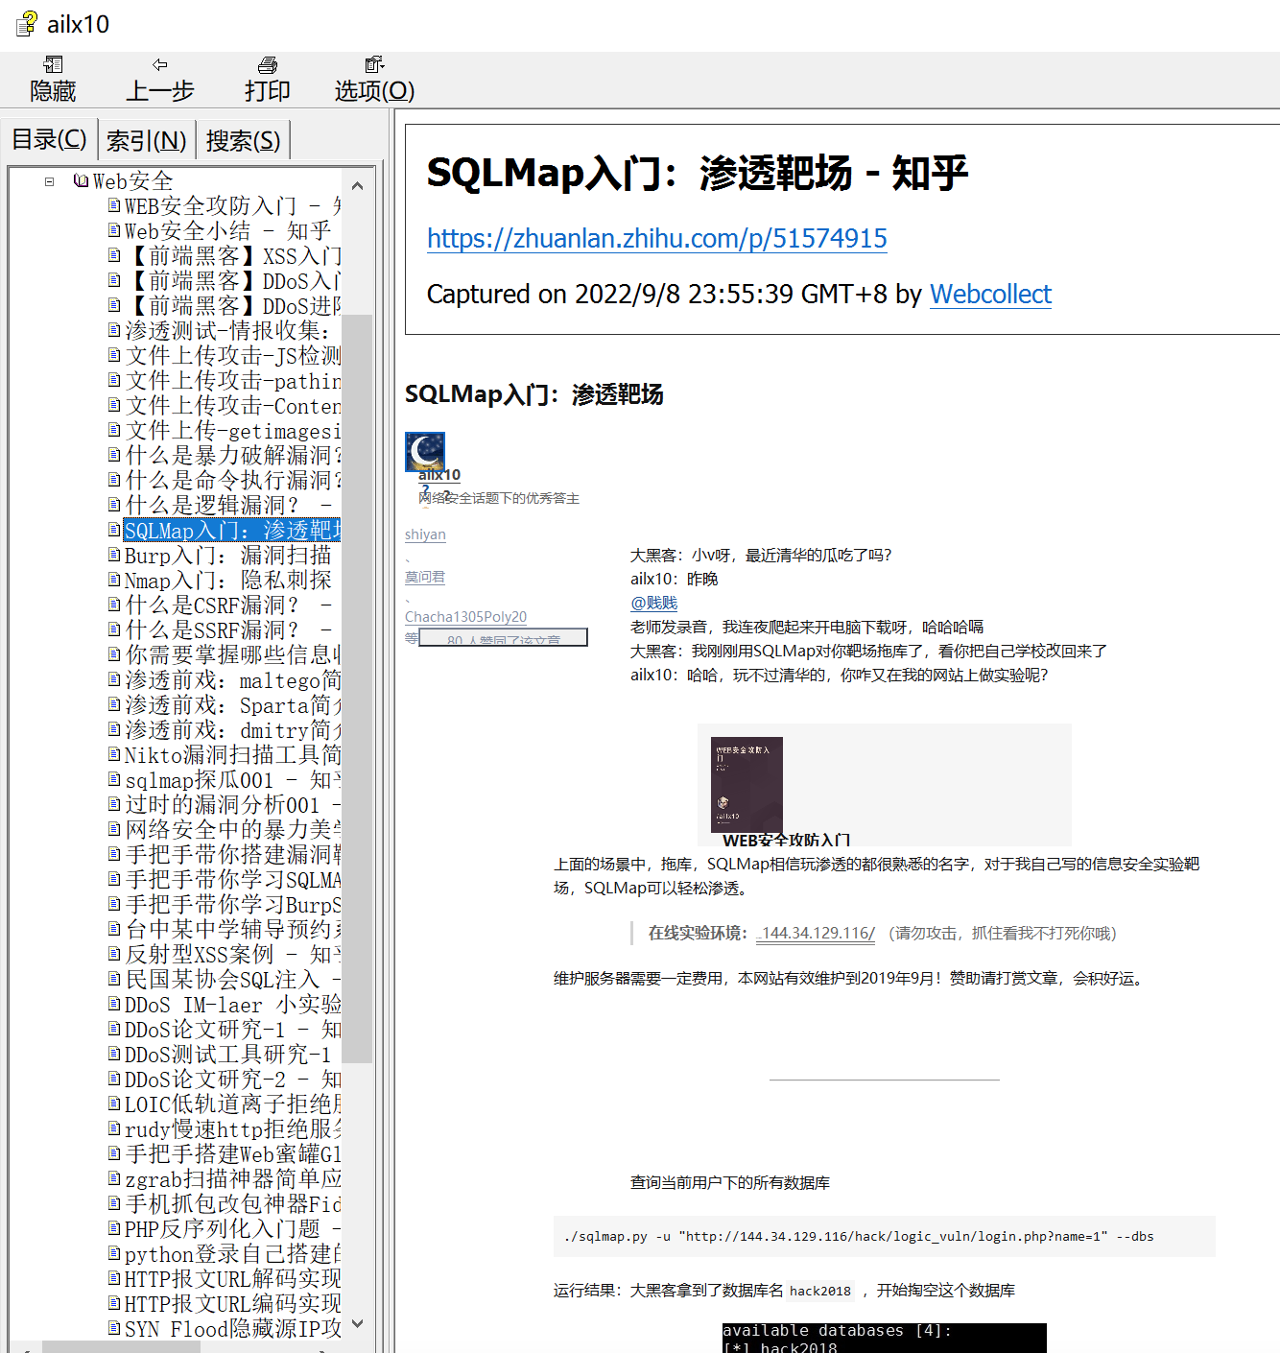
Task: Click page icon beside 手把手搭建Web蜜罐
Action: point(114,1152)
